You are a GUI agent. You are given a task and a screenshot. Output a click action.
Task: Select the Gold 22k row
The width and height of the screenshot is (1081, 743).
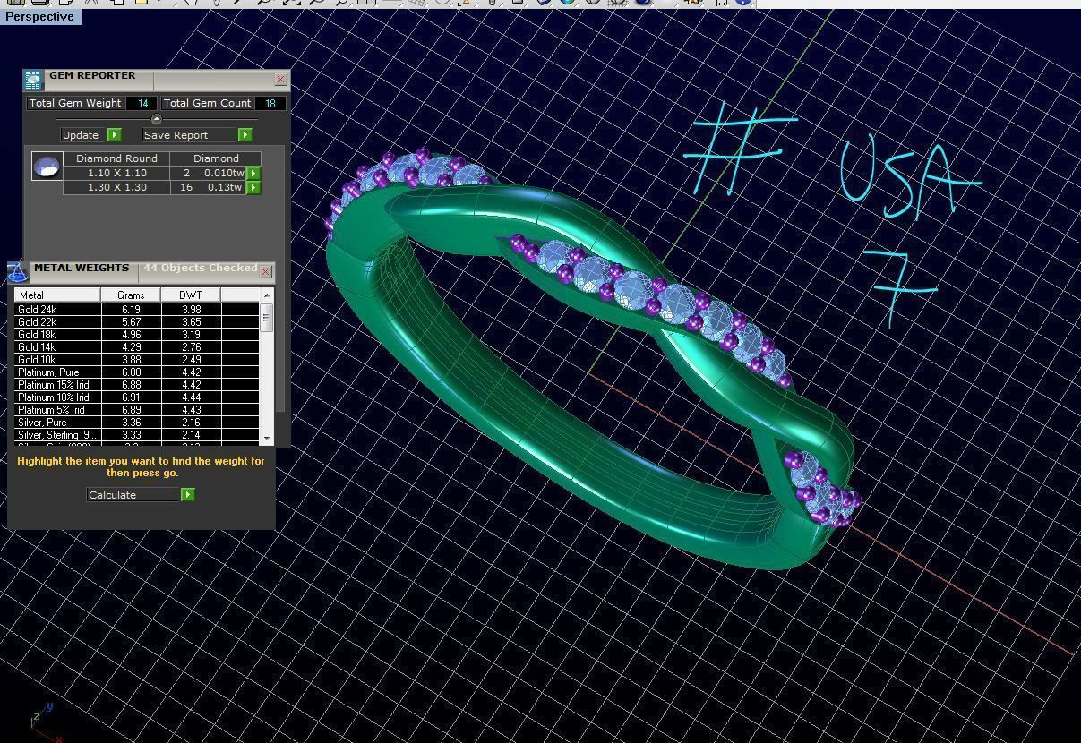[x=136, y=322]
